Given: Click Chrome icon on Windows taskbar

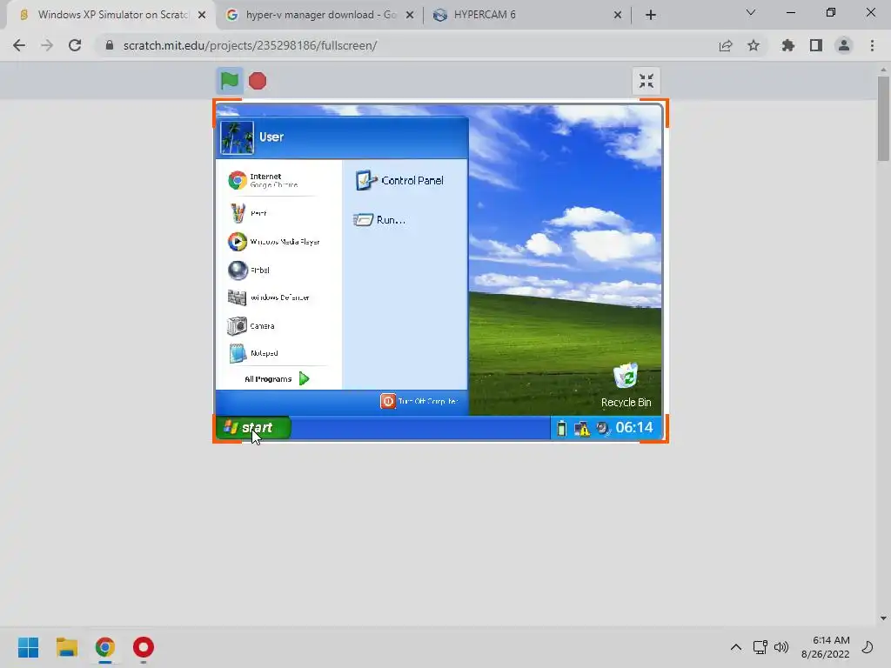Looking at the screenshot, I should pos(104,647).
